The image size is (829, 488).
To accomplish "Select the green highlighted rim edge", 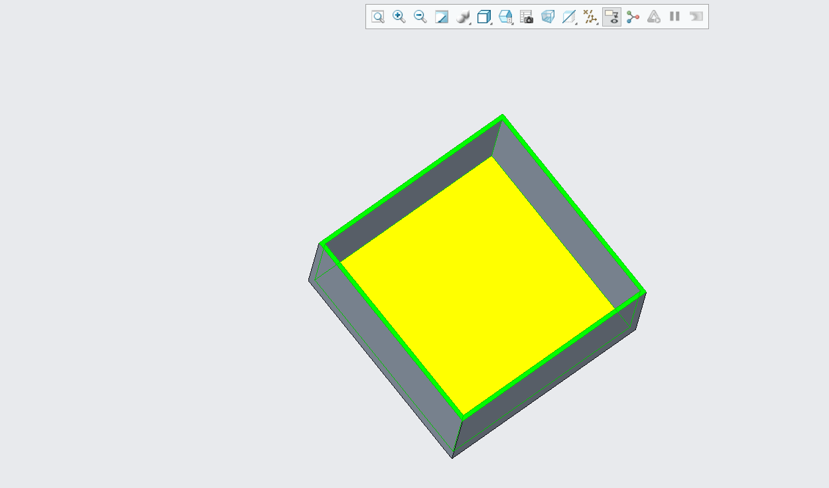I will 574,204.
